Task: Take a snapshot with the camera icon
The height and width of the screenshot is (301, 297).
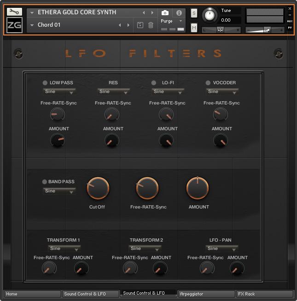Action: click(x=165, y=13)
